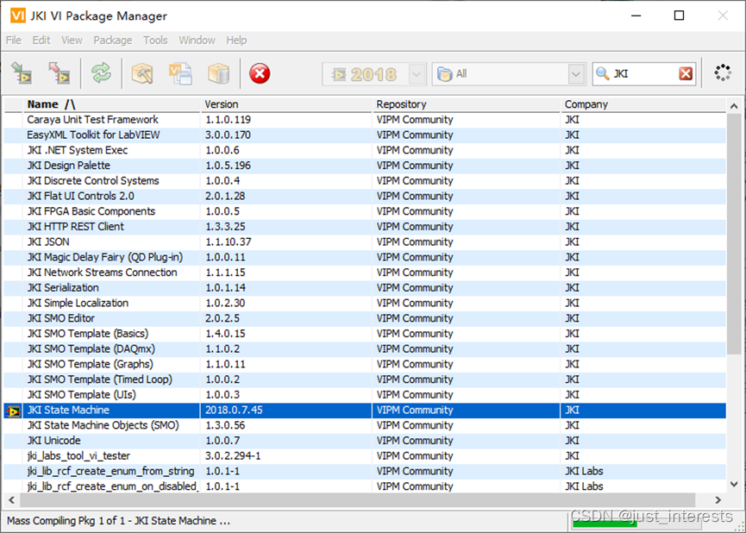Select JKI .NET System Exec row
The height and width of the screenshot is (533, 746).
click(365, 150)
